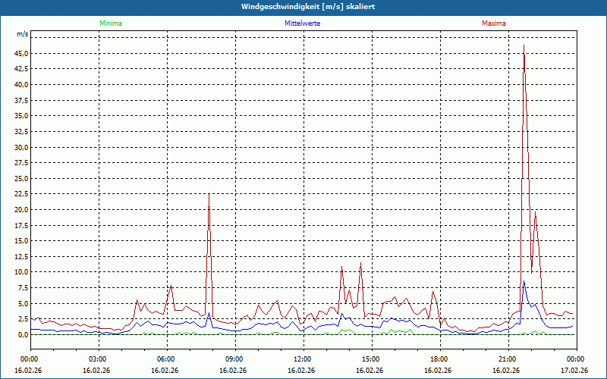Click the 10,0 y-axis value
Screen dimensions: 607x379
21,272
